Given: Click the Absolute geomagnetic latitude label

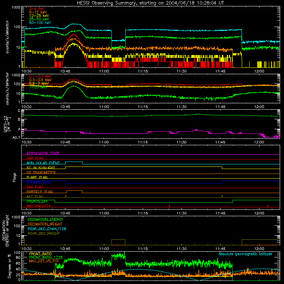Looking at the screenshot, I should click(x=245, y=254).
